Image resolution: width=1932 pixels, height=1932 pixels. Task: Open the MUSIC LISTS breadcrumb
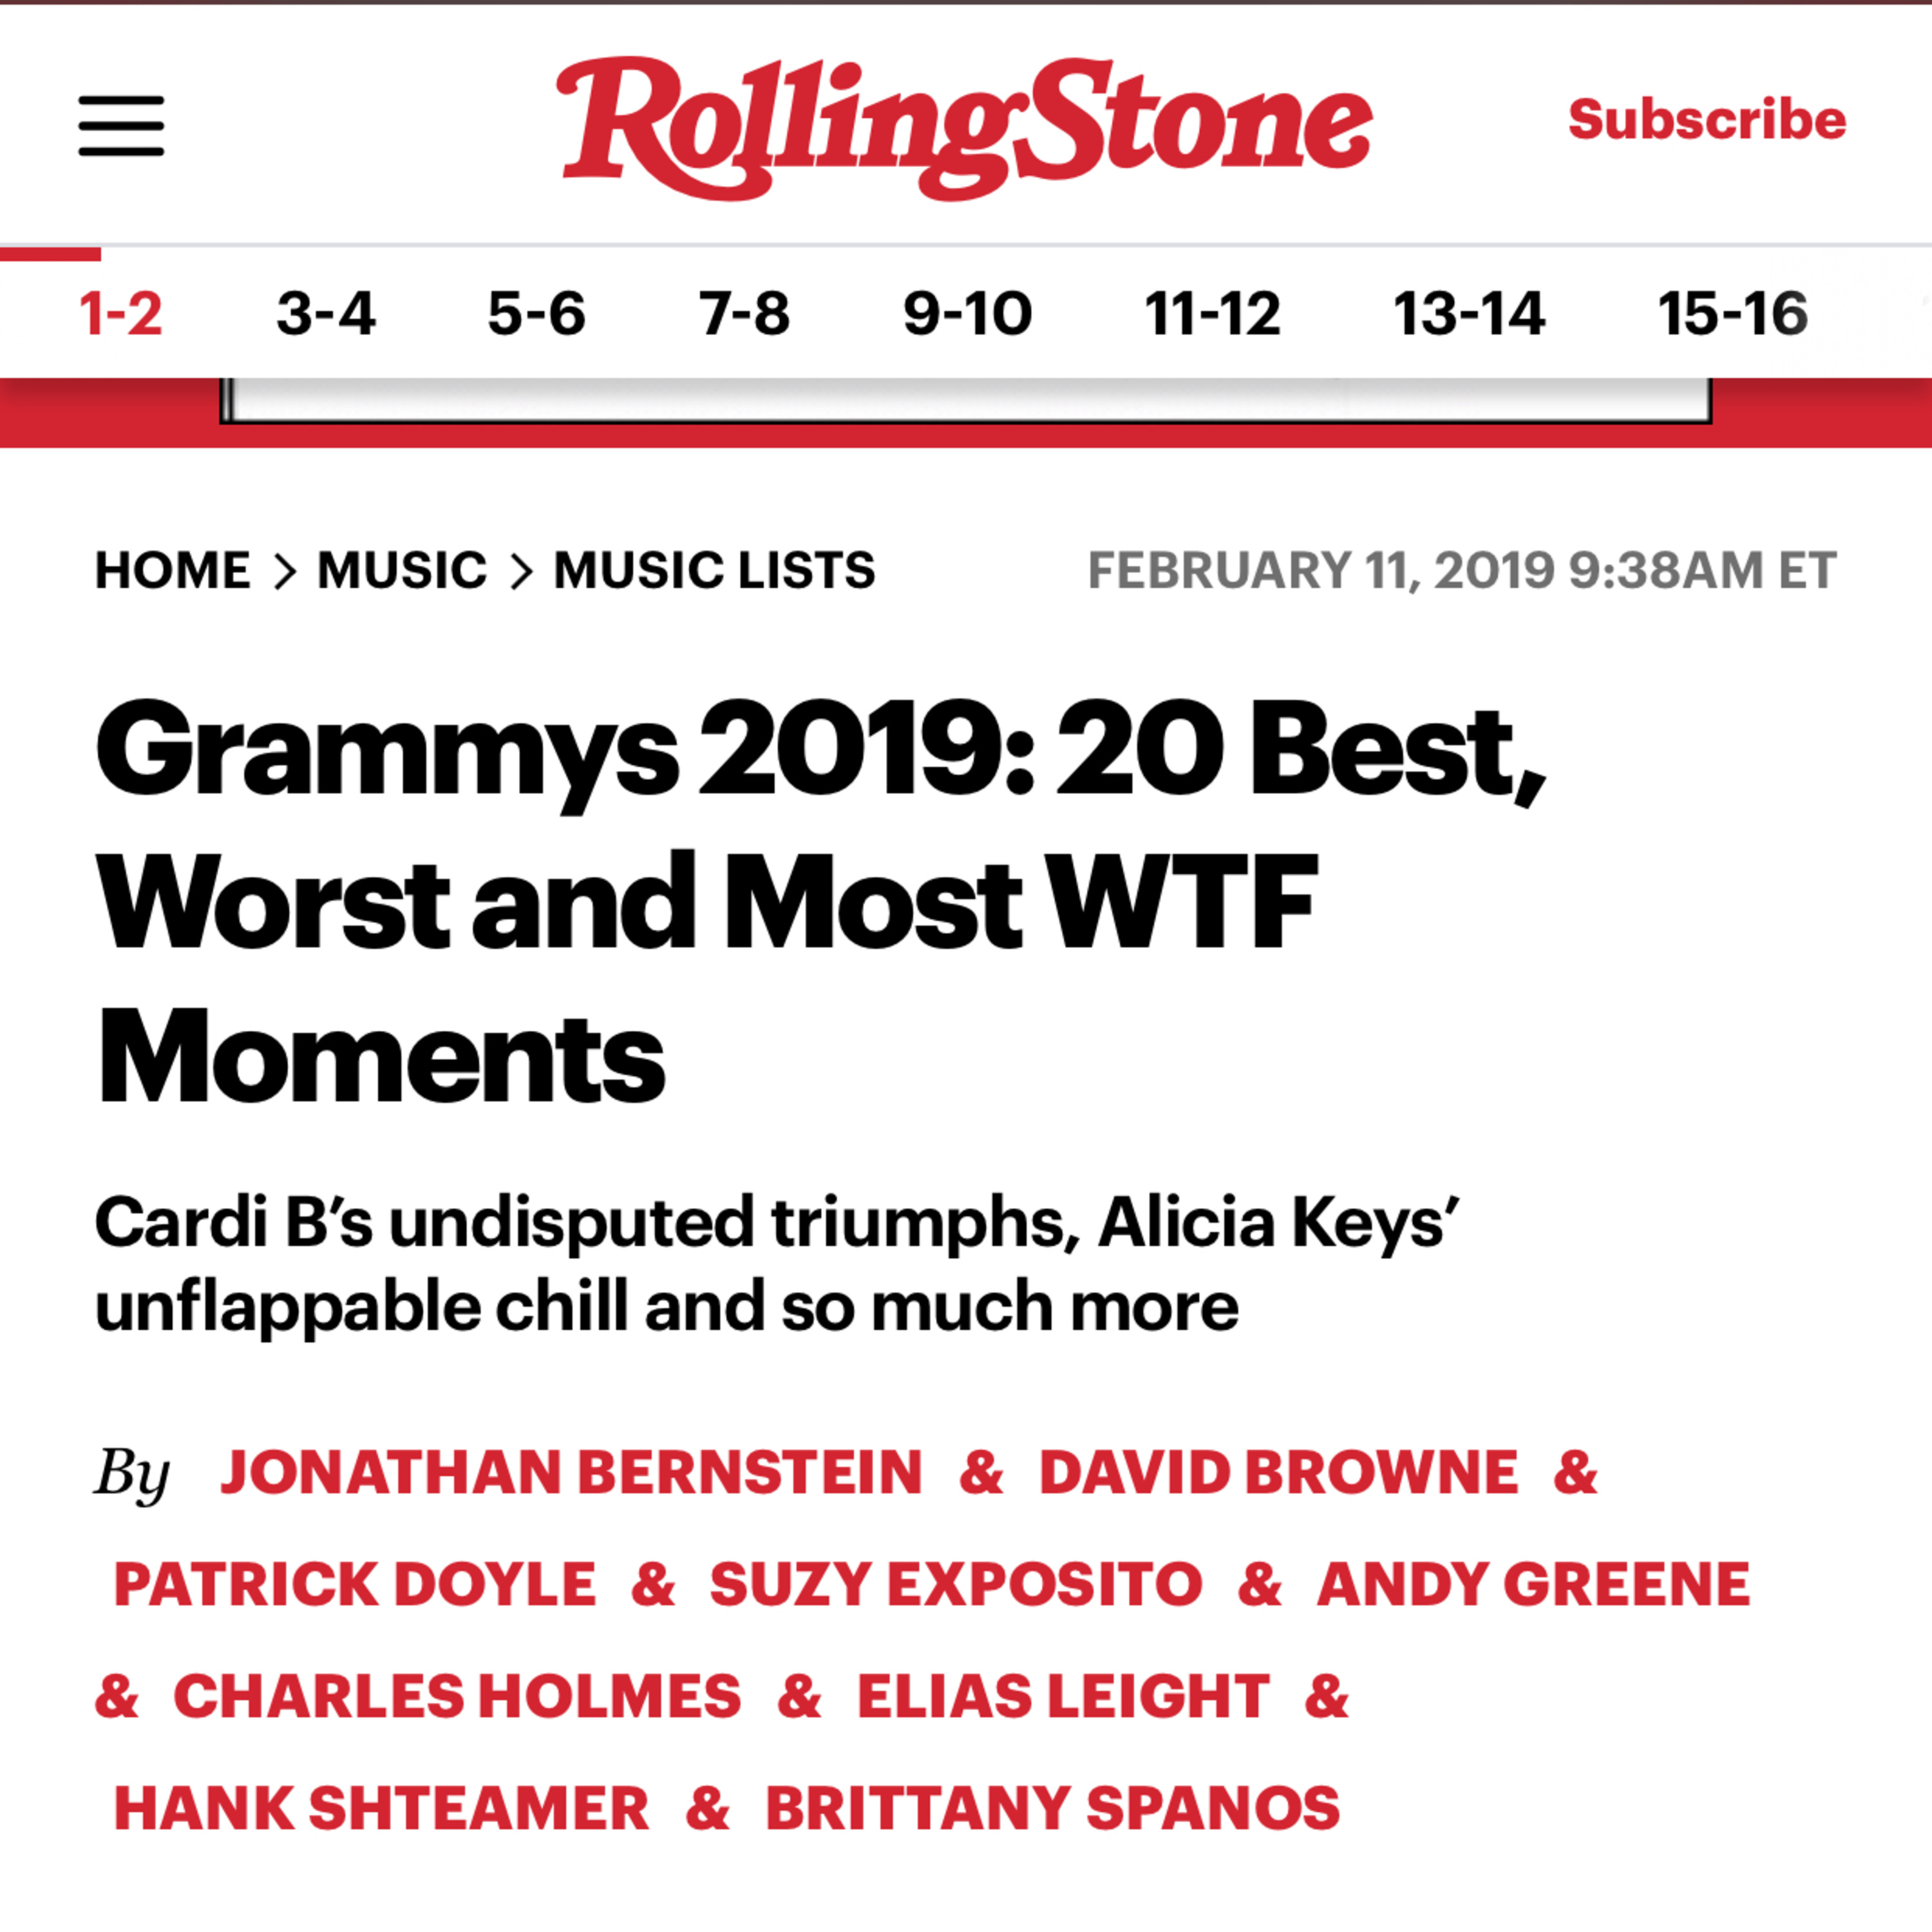click(714, 571)
